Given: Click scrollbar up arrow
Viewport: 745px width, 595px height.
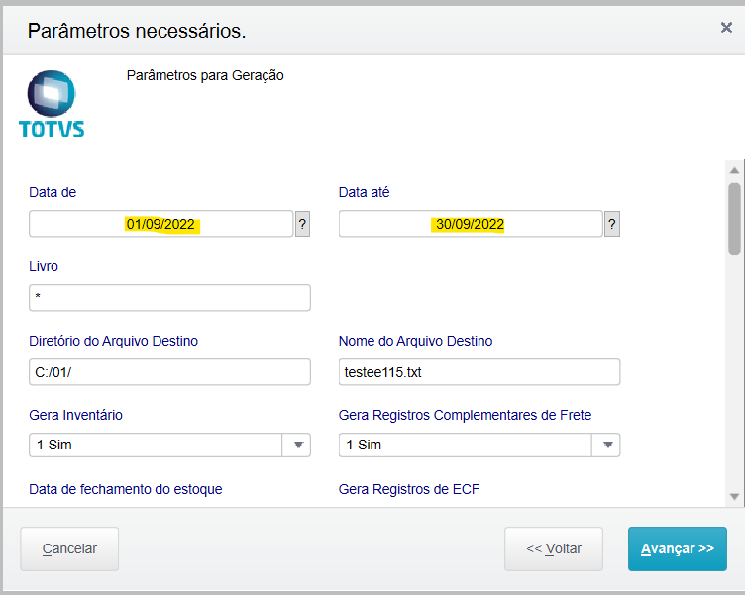Looking at the screenshot, I should click(x=734, y=170).
